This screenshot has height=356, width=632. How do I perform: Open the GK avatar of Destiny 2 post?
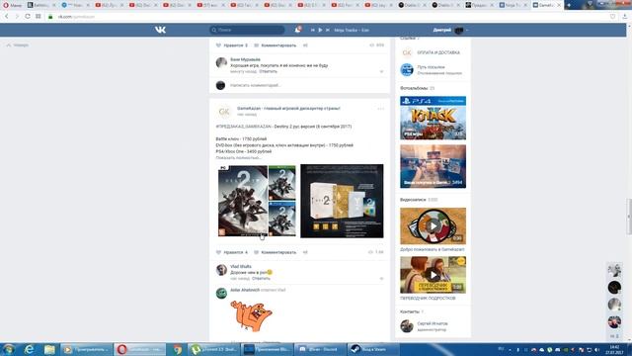(x=224, y=112)
